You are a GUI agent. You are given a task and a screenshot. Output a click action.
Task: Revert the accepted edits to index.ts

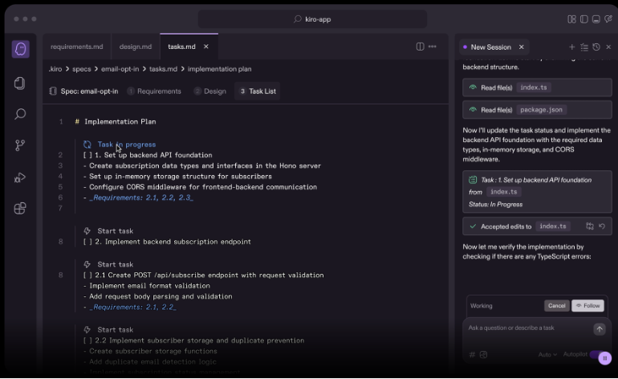tap(601, 226)
